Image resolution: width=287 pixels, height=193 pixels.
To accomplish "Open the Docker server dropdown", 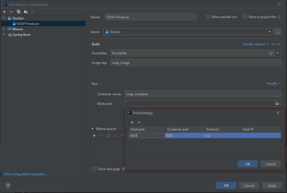I will pyautogui.click(x=188, y=32).
